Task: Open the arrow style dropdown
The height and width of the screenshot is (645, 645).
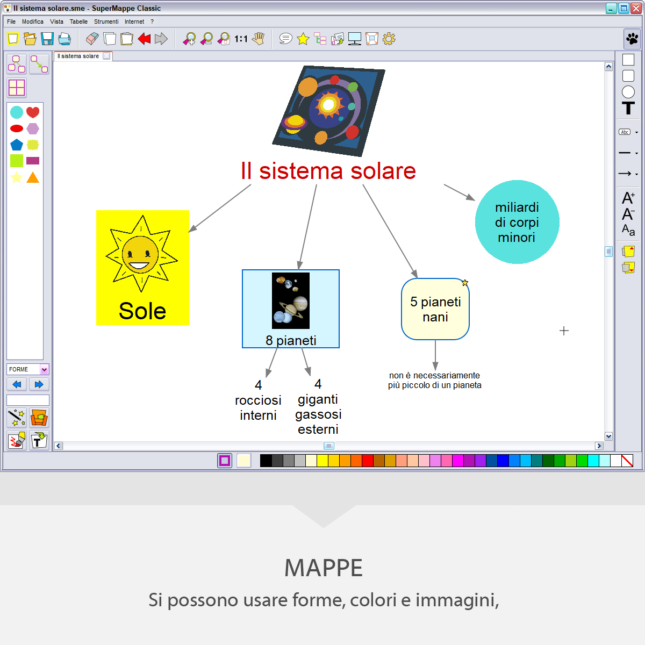Action: click(636, 174)
